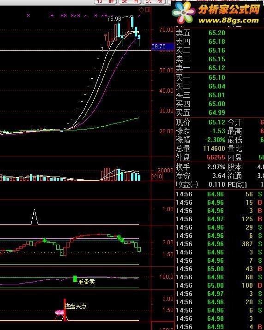Click the X10 volume multiplier box
The width and height of the screenshot is (264, 330).
pos(157,177)
